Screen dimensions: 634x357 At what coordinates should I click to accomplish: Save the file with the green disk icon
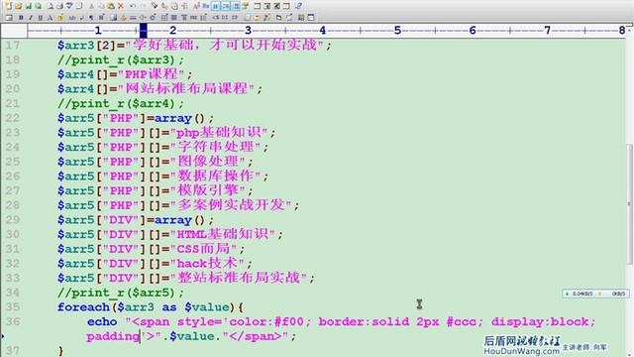tap(29, 6)
